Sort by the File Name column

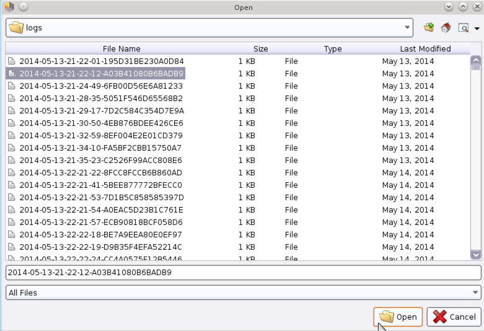coord(121,48)
